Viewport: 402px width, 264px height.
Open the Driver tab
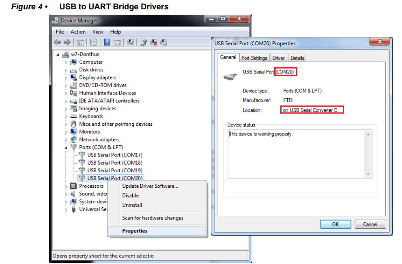pyautogui.click(x=278, y=58)
